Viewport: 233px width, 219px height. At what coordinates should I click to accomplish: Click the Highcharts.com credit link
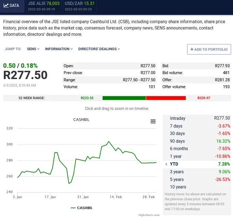tap(149, 215)
